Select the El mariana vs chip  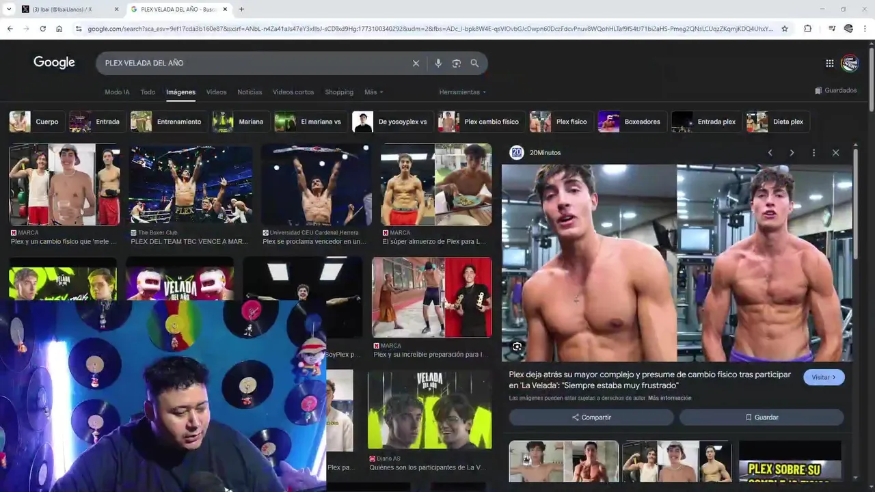311,122
